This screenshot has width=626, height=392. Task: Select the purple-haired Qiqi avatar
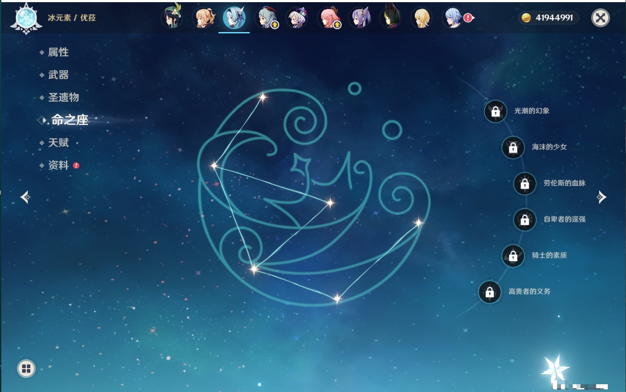[298, 18]
